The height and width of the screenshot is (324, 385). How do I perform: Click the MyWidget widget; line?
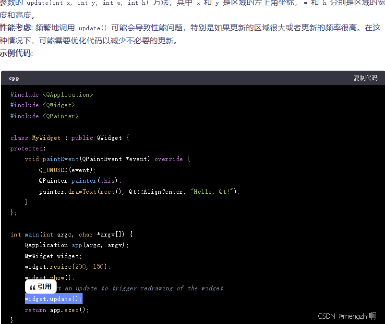tap(53, 256)
